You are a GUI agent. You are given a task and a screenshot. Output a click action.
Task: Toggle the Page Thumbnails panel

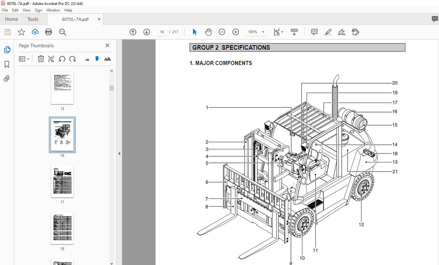pyautogui.click(x=7, y=50)
